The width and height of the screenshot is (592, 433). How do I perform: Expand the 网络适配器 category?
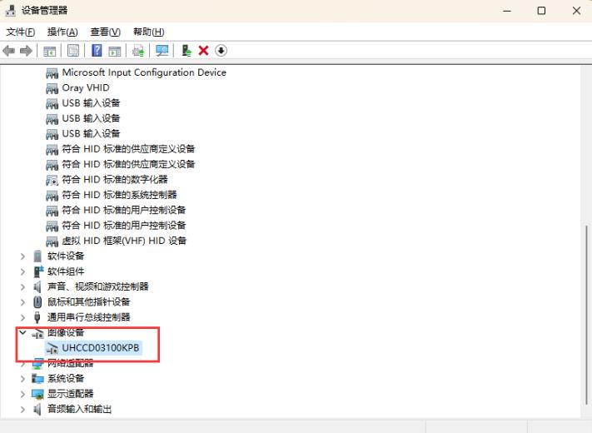[x=22, y=363]
